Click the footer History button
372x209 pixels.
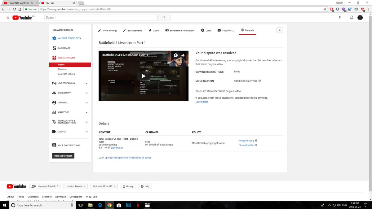(x=128, y=186)
